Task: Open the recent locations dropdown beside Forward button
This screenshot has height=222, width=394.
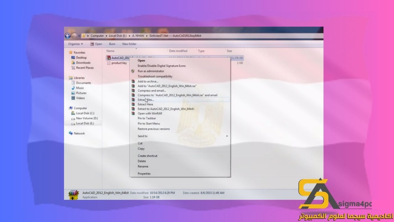Action: tap(80, 36)
